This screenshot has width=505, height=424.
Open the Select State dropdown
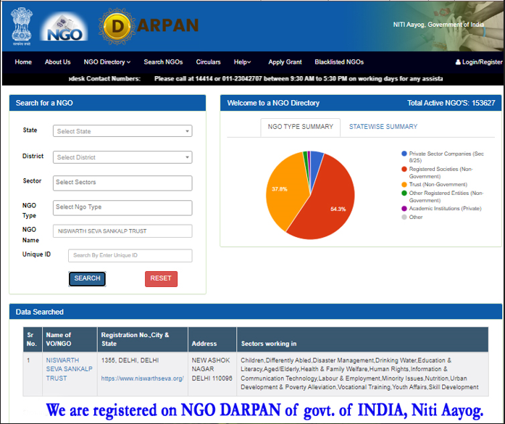(122, 131)
